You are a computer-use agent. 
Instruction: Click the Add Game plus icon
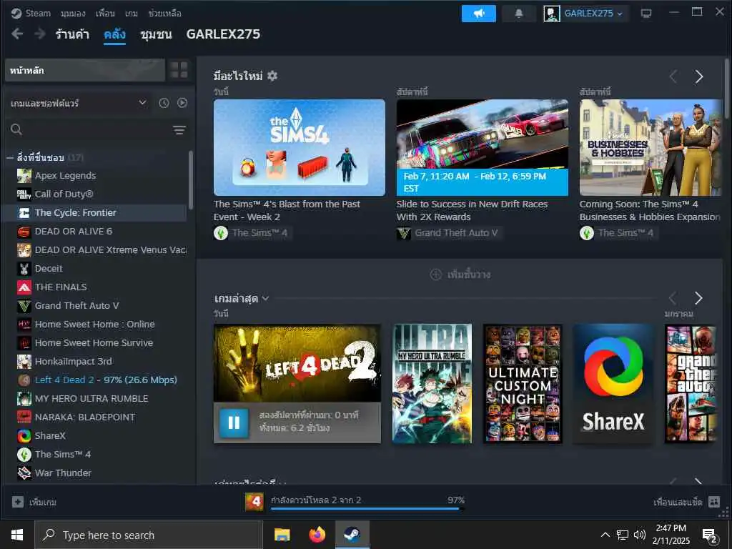point(18,502)
